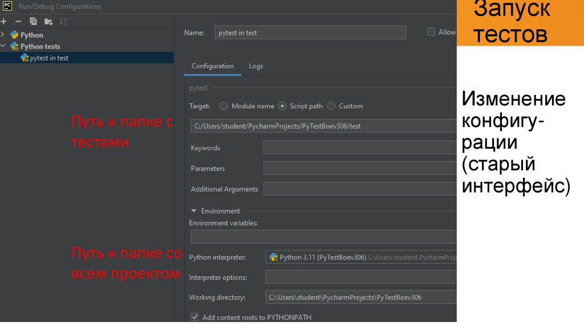Click the Python tests category icon

(x=14, y=47)
